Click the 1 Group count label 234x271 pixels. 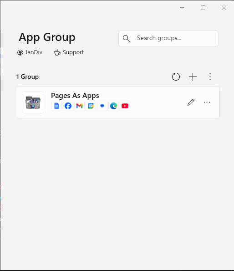(x=27, y=77)
